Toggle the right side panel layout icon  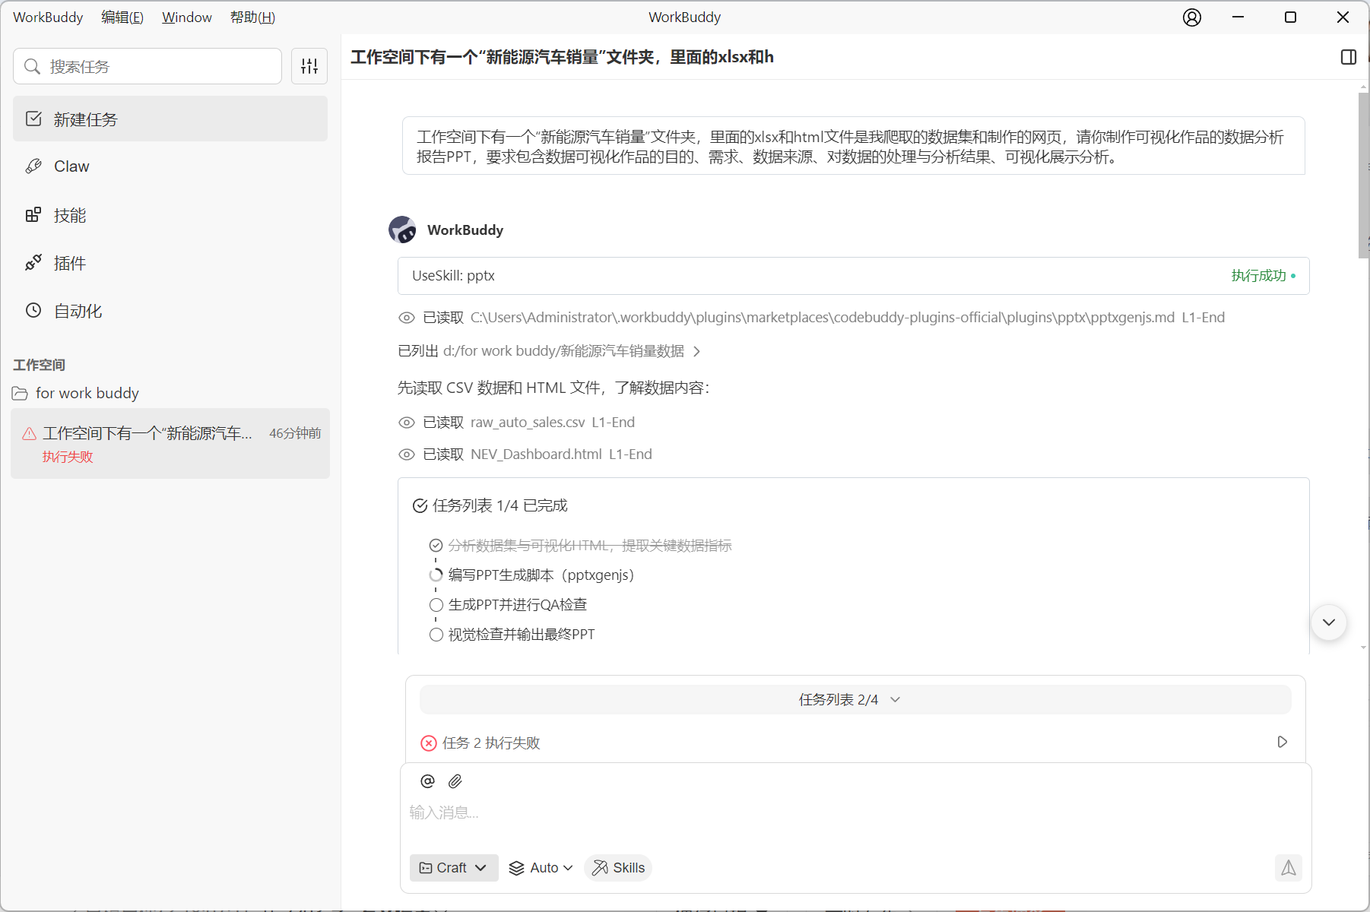tap(1348, 57)
